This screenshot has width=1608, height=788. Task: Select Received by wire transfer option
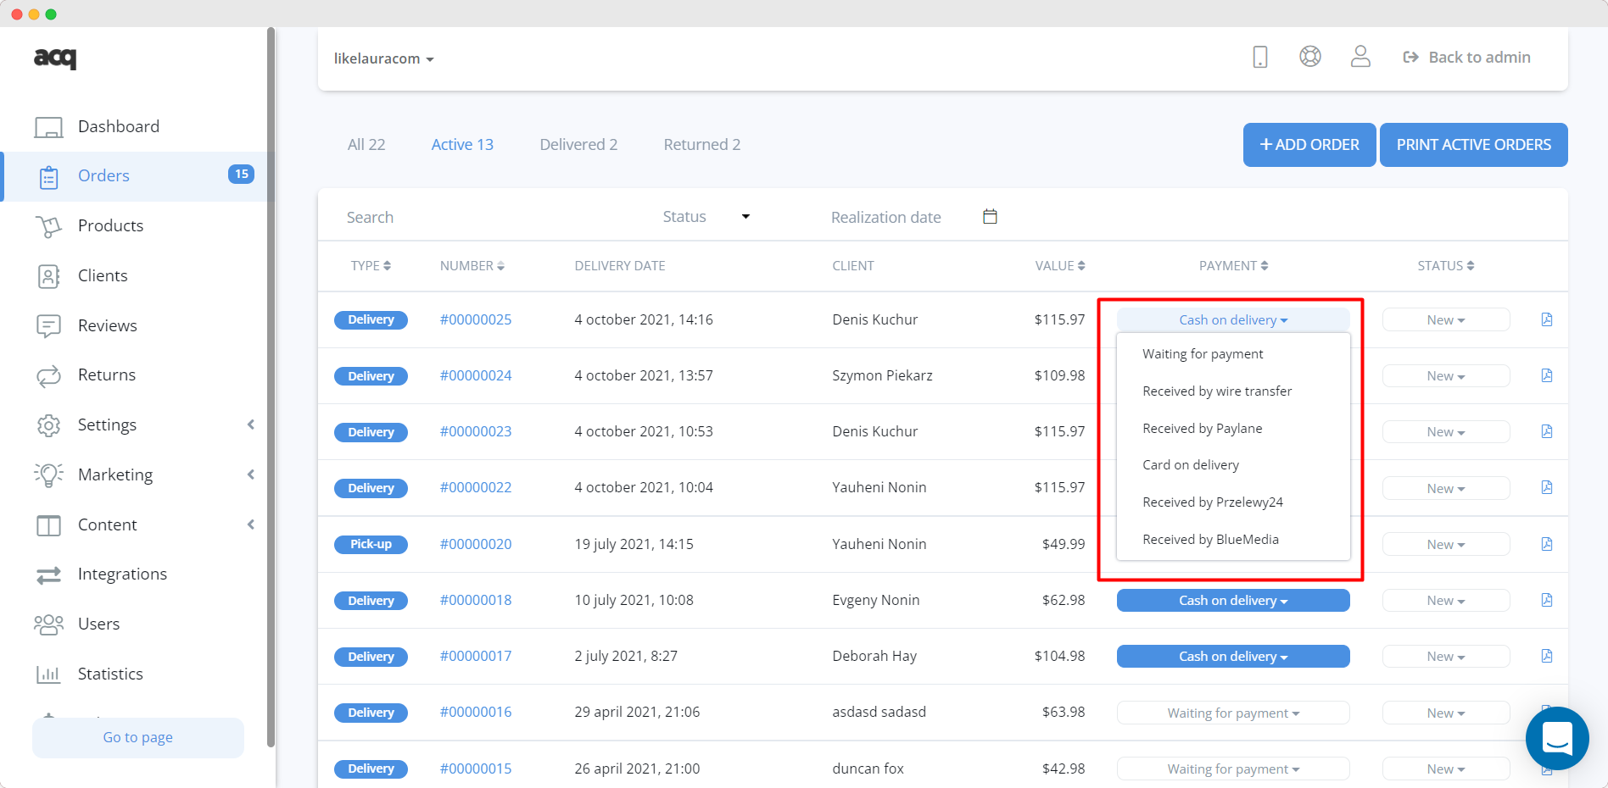[1233, 391]
